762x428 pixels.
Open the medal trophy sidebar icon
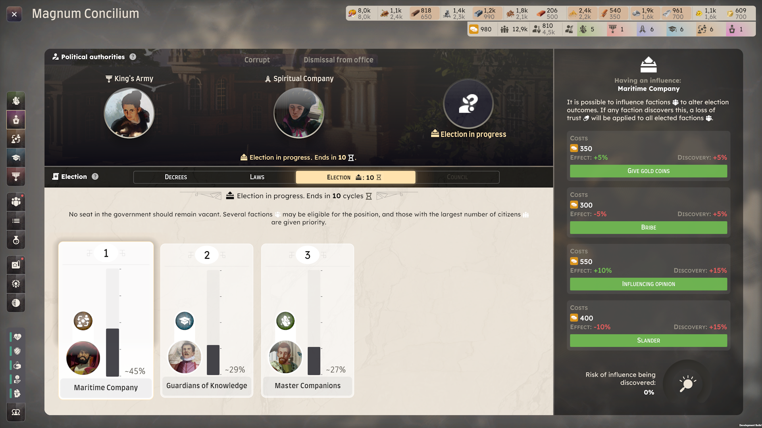tap(16, 177)
